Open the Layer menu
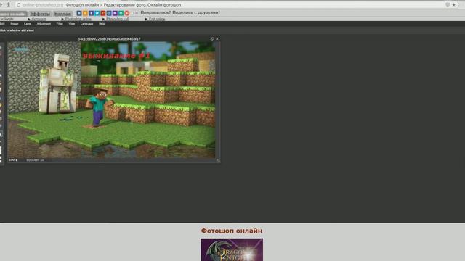 click(28, 24)
